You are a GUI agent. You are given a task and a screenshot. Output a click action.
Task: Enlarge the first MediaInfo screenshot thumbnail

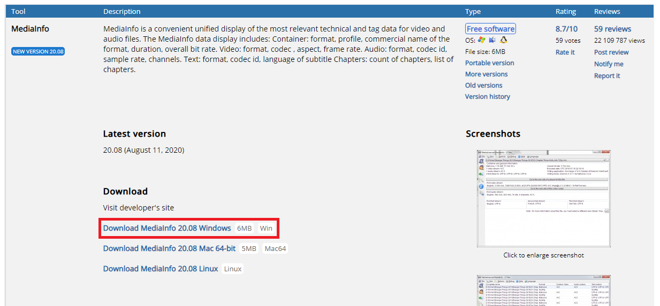543,198
